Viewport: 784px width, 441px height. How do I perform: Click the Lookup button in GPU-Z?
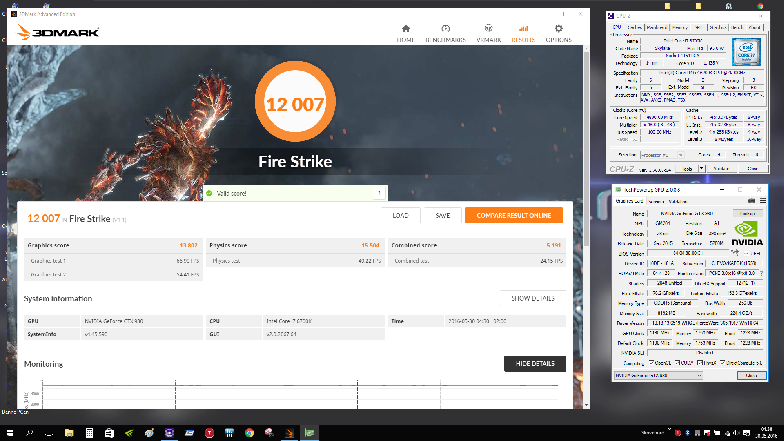747,214
